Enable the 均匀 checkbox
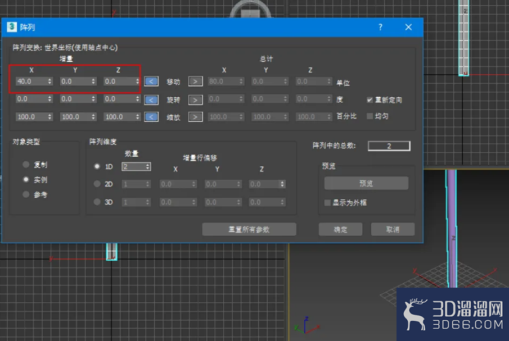The image size is (509, 341). [x=370, y=116]
